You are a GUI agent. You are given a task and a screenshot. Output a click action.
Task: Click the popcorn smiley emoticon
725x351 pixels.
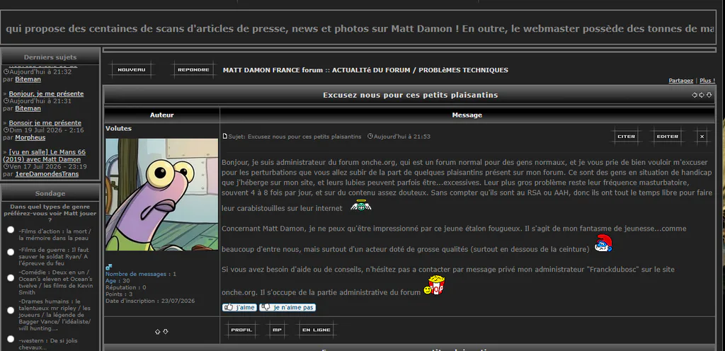pyautogui.click(x=434, y=285)
